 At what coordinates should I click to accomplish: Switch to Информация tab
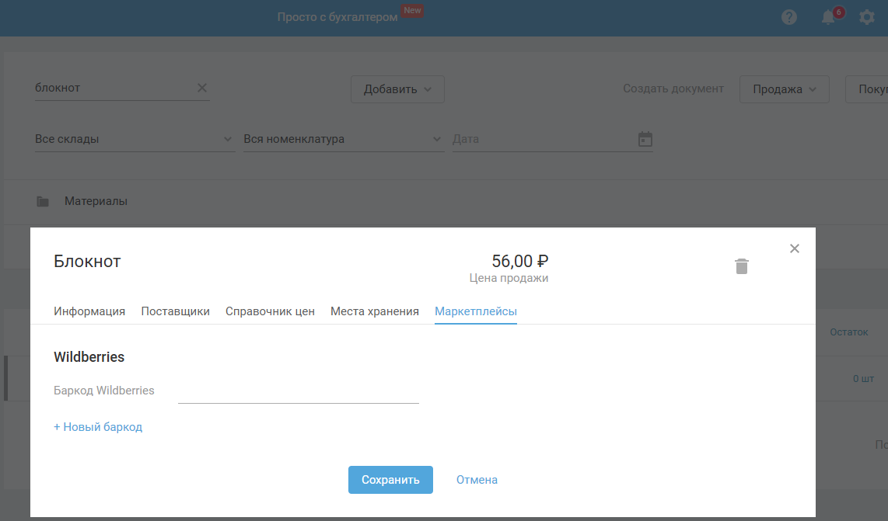pos(89,311)
